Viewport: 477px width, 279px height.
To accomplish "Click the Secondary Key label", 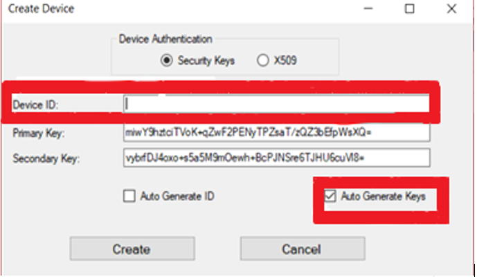I will pyautogui.click(x=46, y=159).
